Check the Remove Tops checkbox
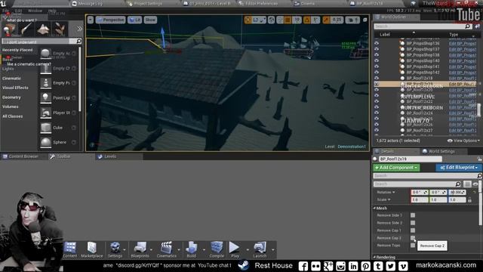The image size is (483, 272). (x=413, y=245)
